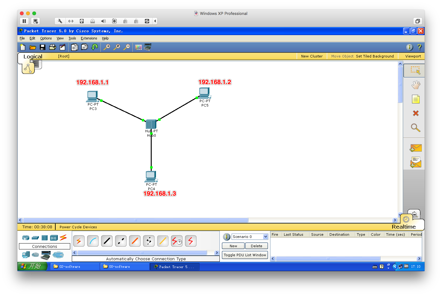442x296 pixels.
Task: Open the Drawing Palette icon
Action: click(x=138, y=47)
